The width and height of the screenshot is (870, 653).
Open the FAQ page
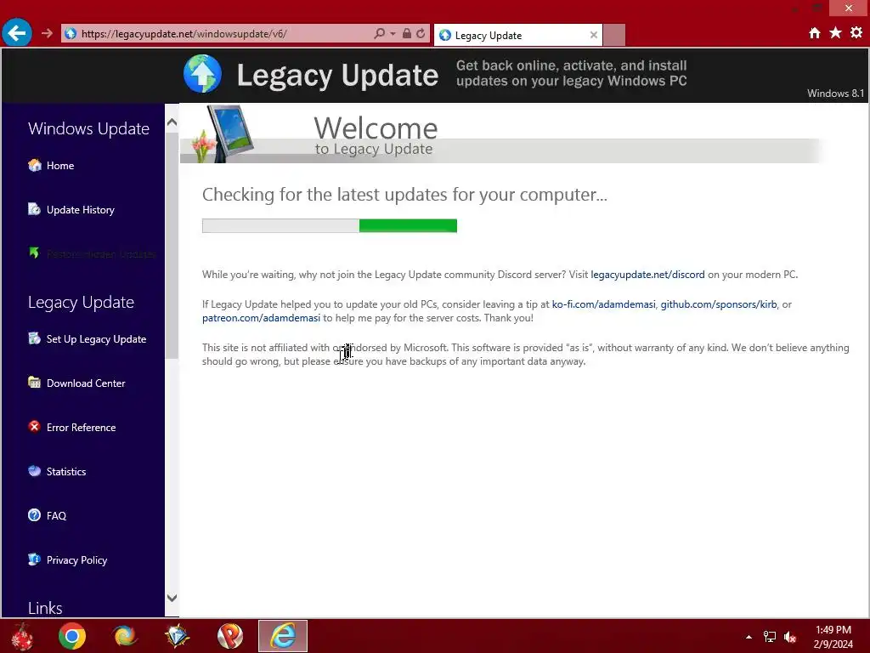click(56, 516)
